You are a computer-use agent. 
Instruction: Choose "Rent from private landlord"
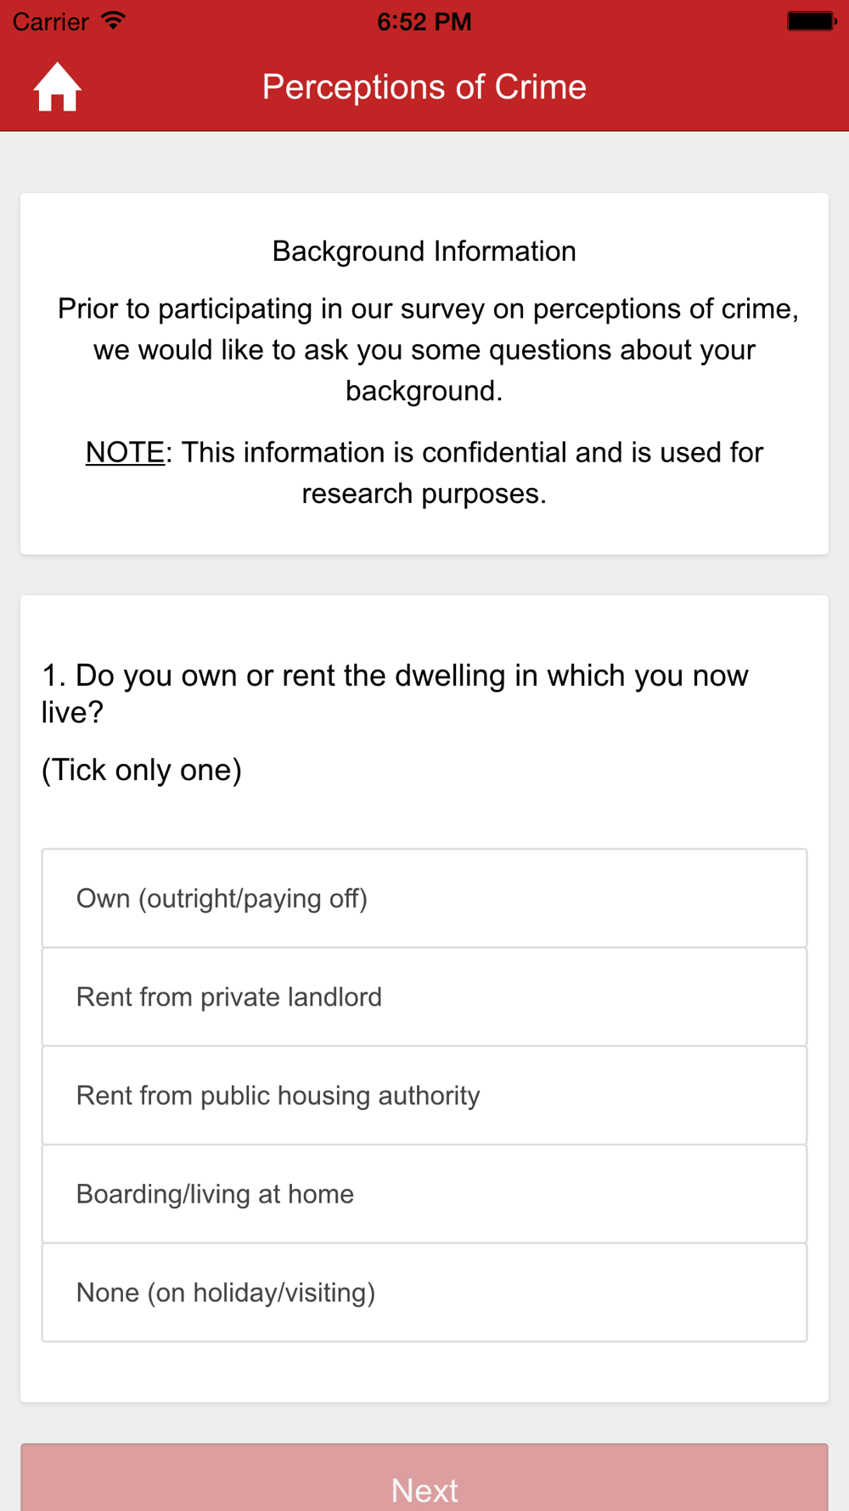point(424,997)
